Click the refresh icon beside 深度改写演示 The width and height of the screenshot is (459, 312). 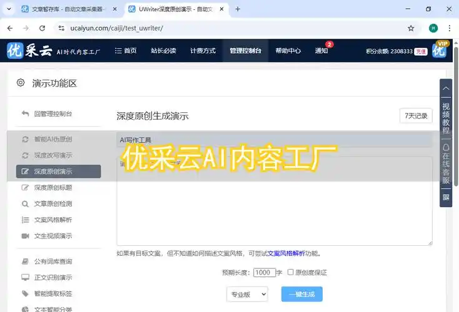coord(26,155)
